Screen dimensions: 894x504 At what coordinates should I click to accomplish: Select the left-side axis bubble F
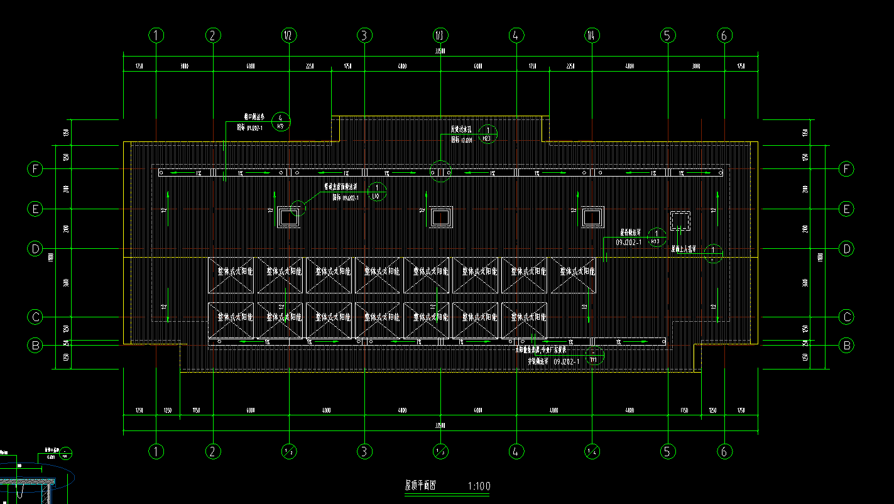tap(35, 169)
